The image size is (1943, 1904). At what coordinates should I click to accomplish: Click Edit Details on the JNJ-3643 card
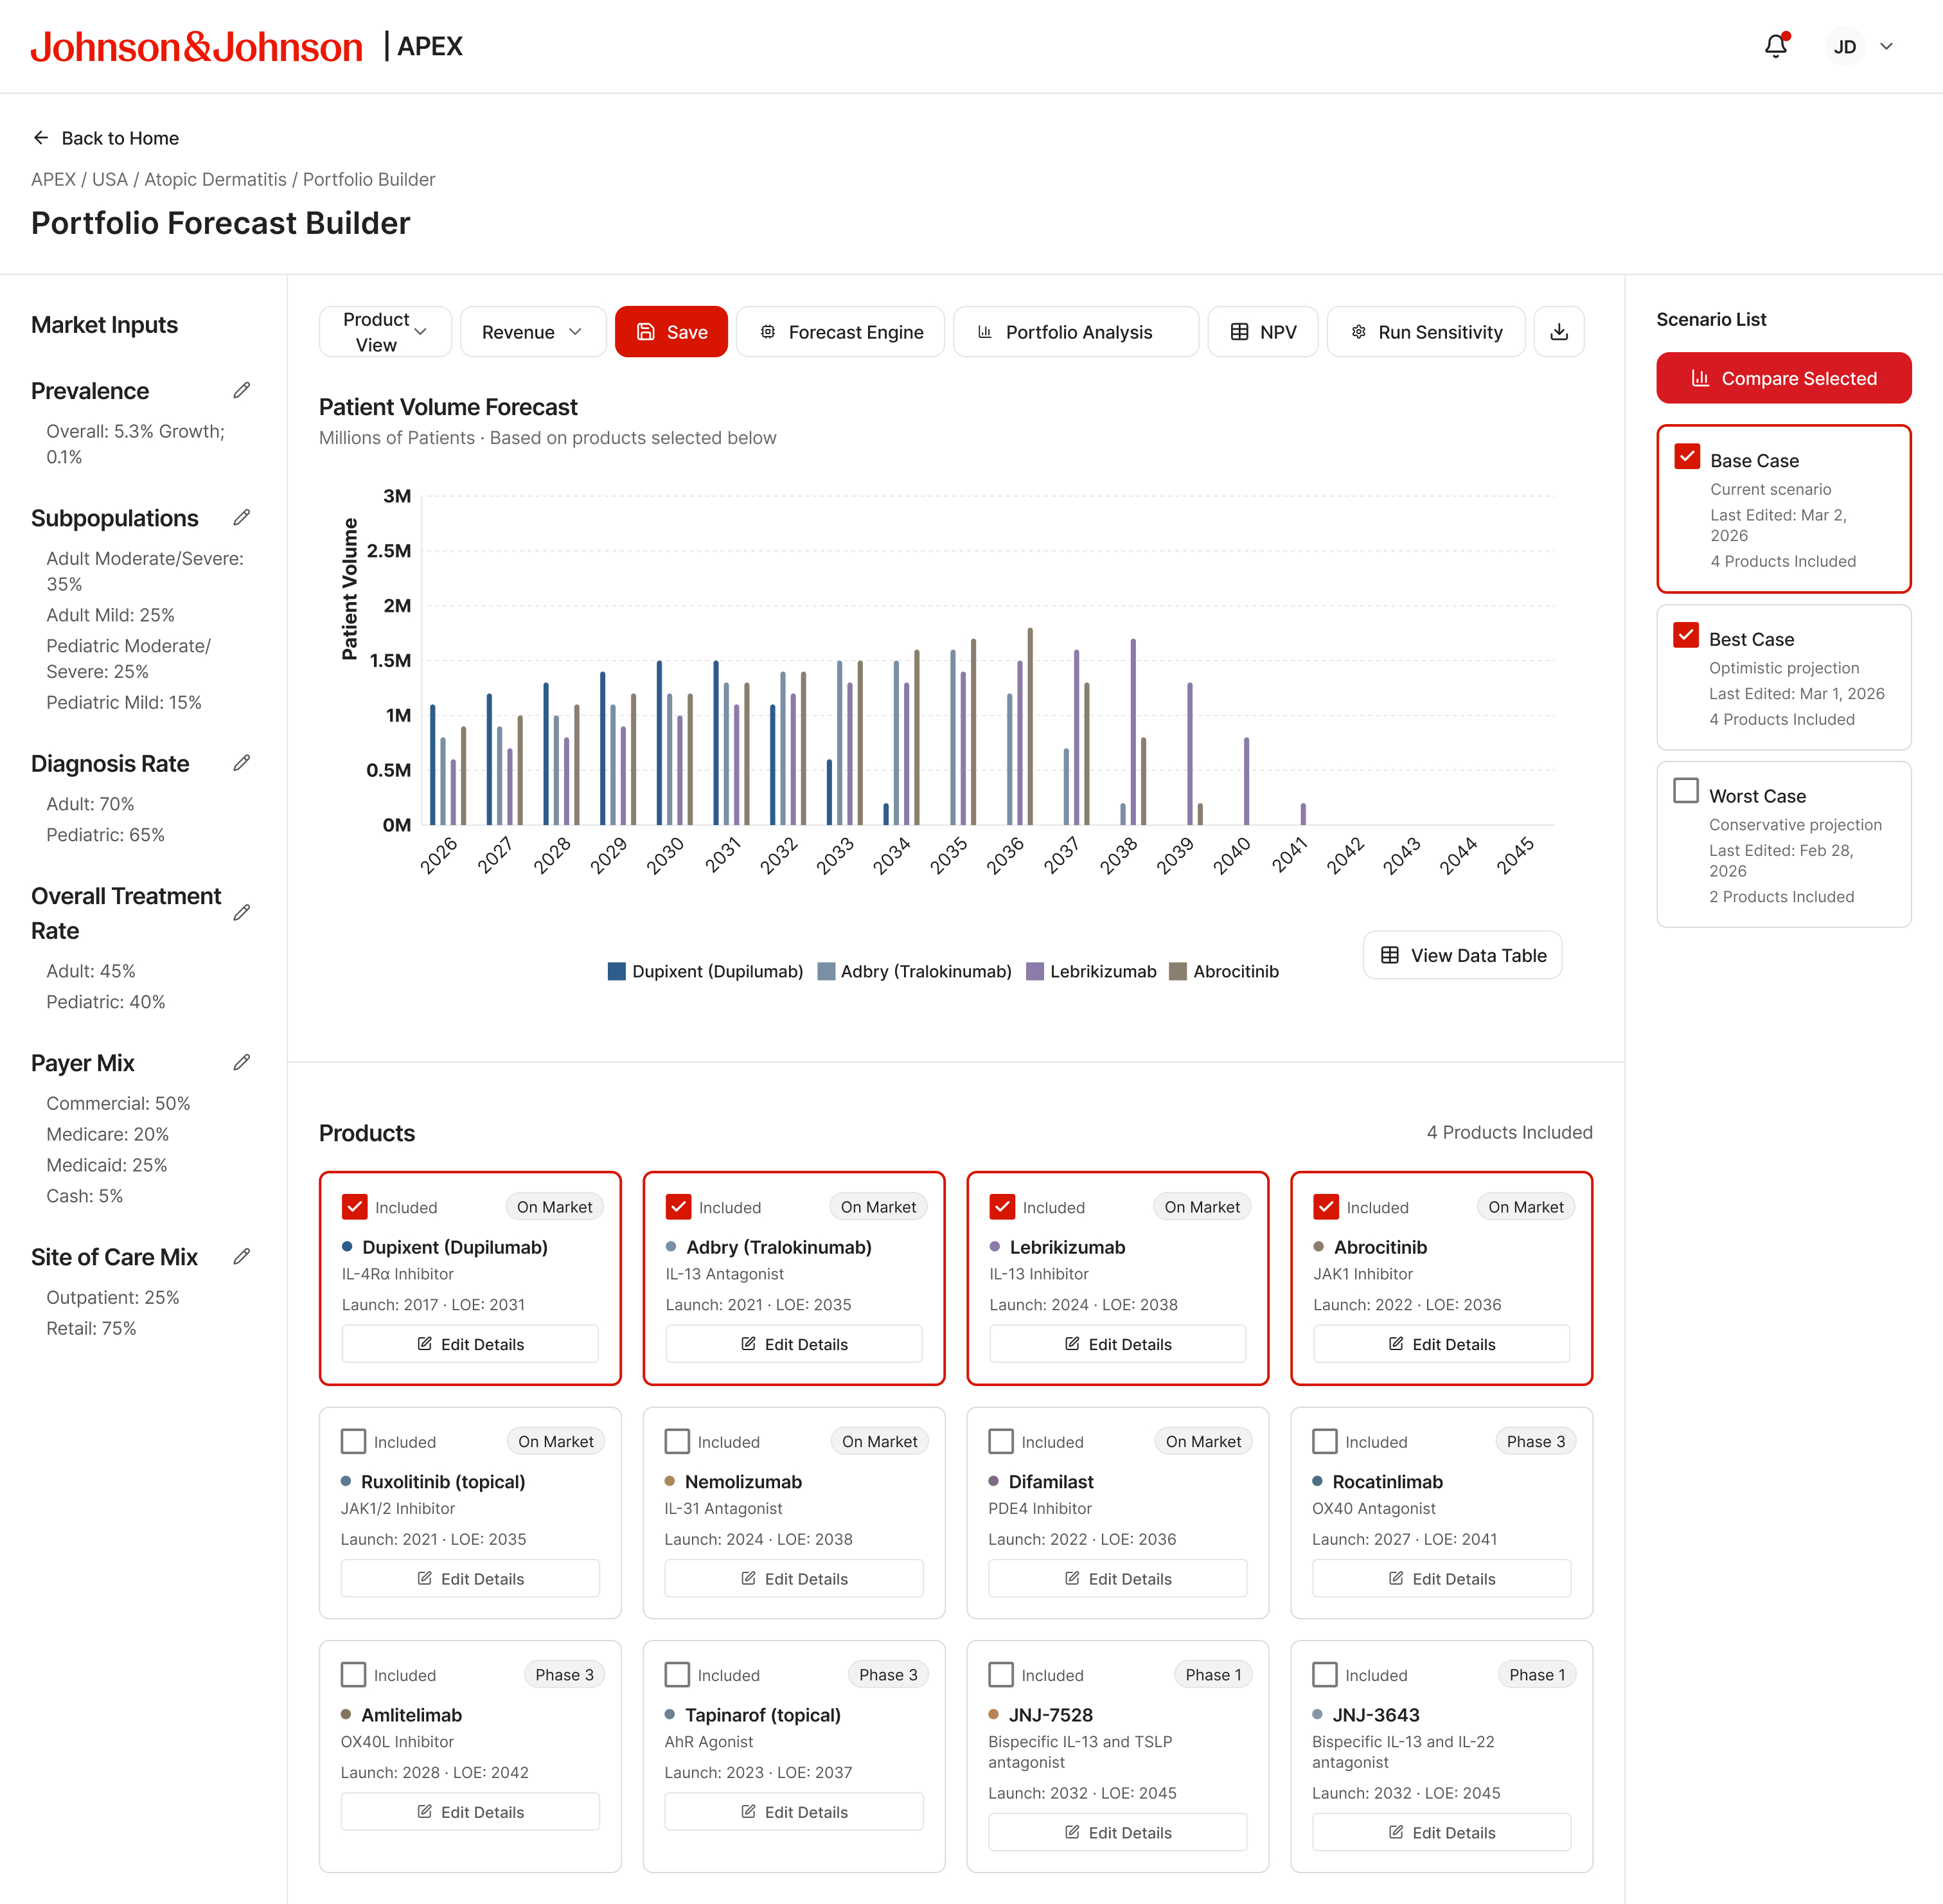point(1441,1832)
